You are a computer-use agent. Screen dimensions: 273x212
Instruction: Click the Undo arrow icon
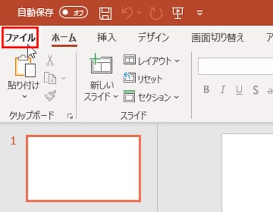pos(128,13)
